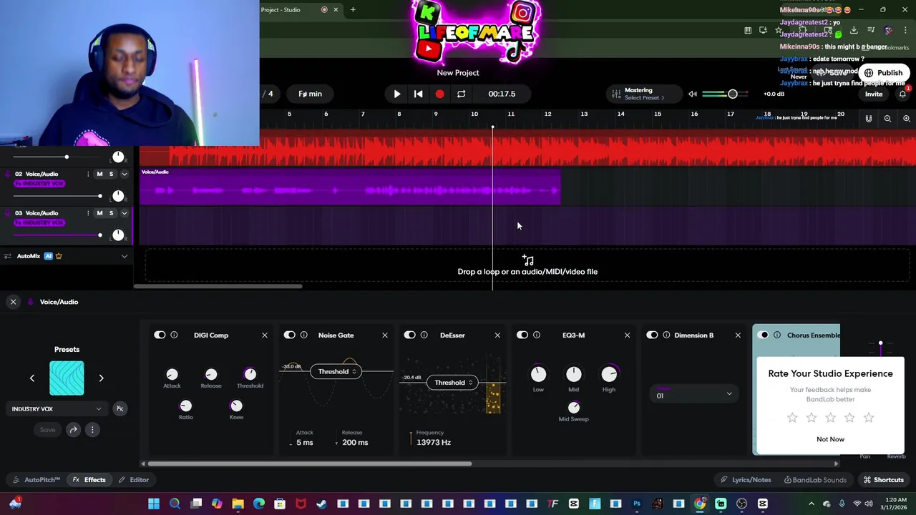Image resolution: width=916 pixels, height=515 pixels.
Task: Toggle the EQ3-M effect
Action: tap(522, 335)
